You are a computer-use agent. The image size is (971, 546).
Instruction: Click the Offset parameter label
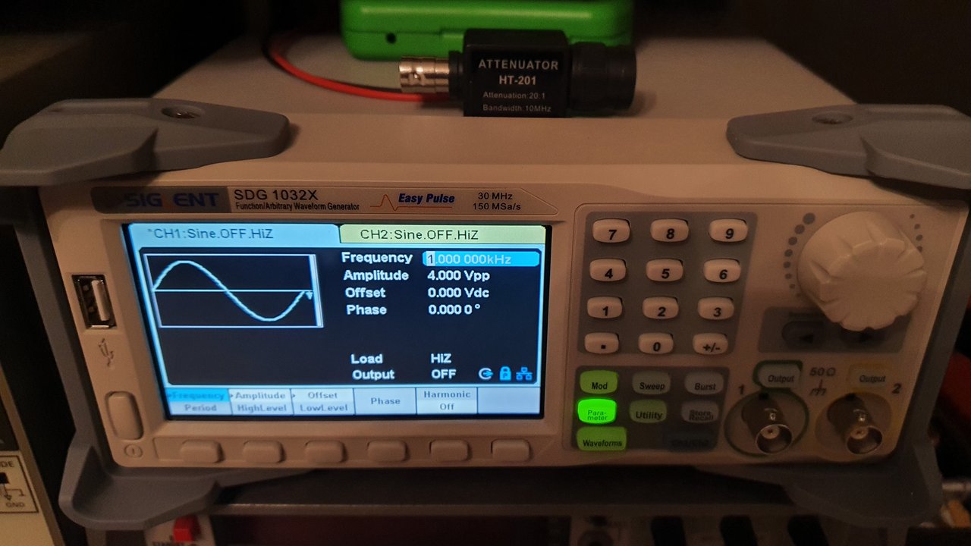click(x=365, y=293)
